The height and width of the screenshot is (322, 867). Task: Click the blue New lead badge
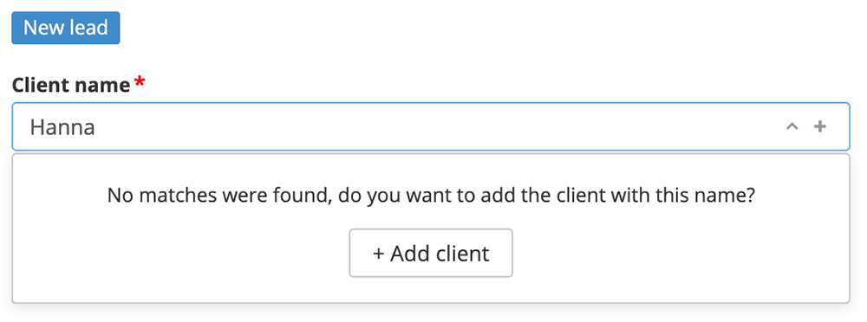[66, 28]
